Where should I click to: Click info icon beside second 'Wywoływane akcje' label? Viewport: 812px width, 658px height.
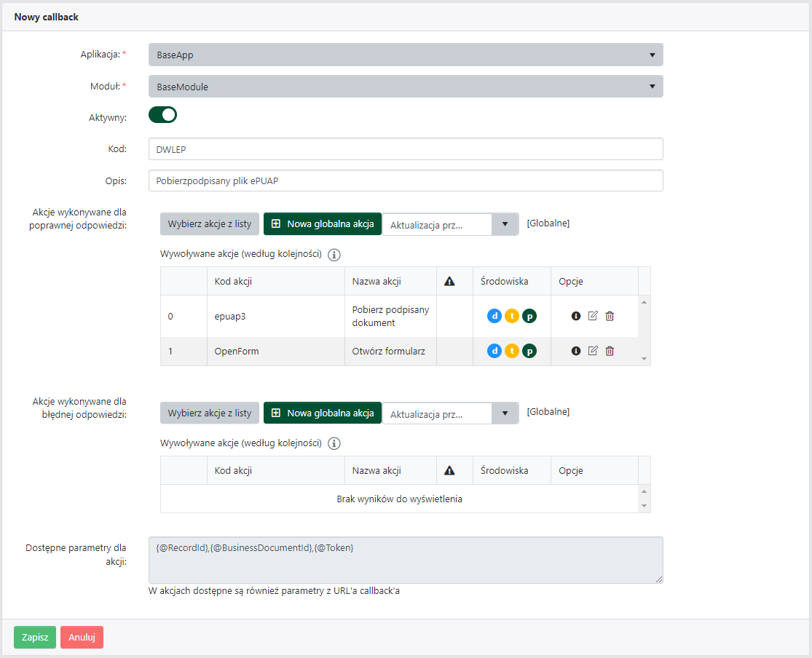(334, 443)
